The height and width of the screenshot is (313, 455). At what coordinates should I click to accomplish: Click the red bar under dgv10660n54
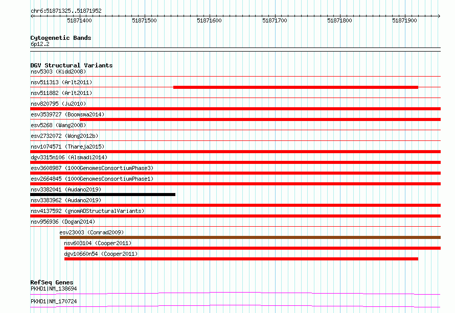(x=241, y=259)
